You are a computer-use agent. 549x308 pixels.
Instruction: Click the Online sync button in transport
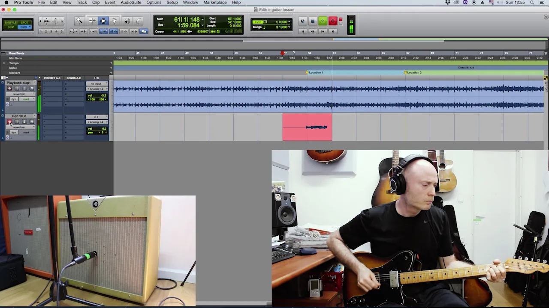(x=302, y=21)
